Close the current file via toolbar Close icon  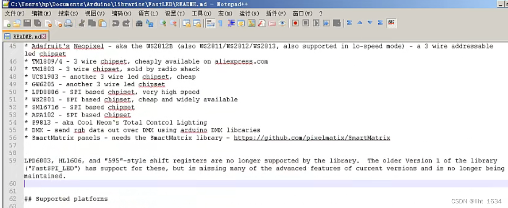click(48, 23)
